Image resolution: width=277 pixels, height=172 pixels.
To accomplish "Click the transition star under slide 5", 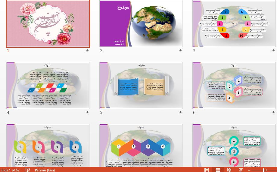I will (180, 113).
